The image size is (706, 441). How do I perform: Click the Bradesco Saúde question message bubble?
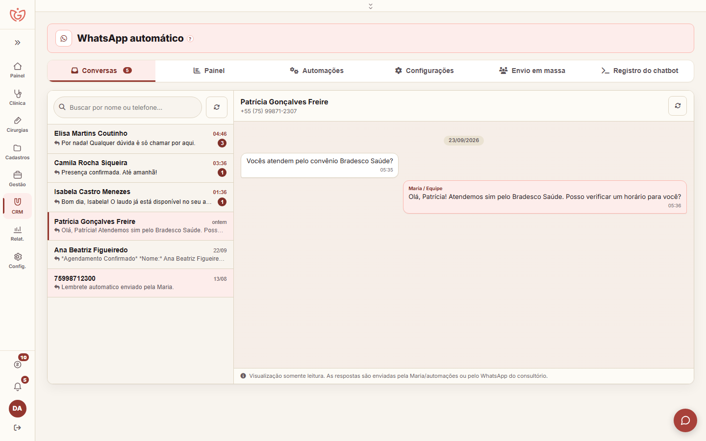click(320, 165)
